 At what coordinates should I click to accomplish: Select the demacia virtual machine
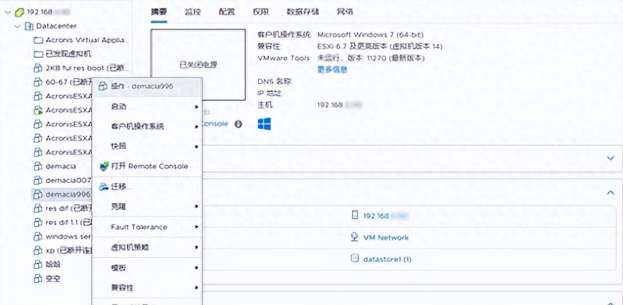[x=61, y=166]
